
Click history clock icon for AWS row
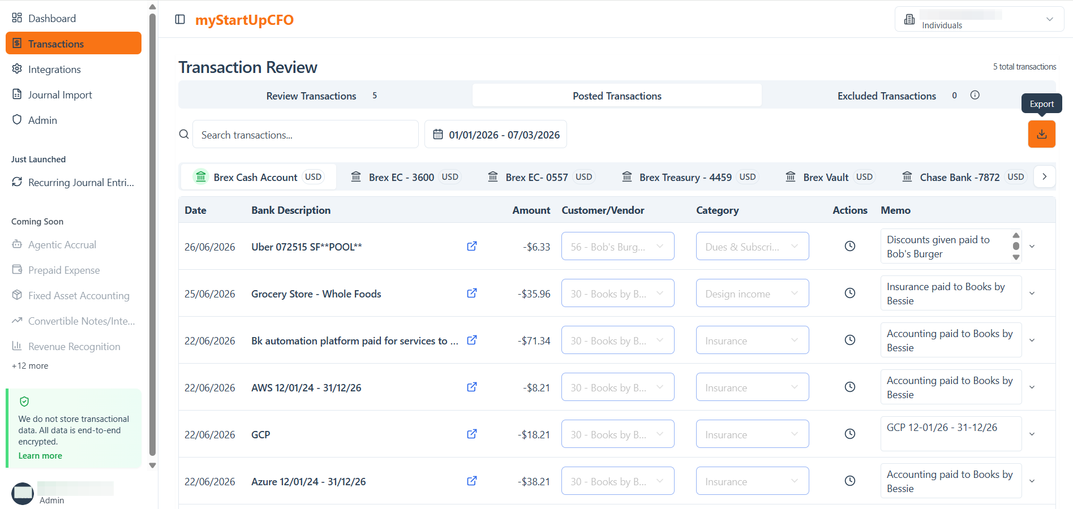849,387
